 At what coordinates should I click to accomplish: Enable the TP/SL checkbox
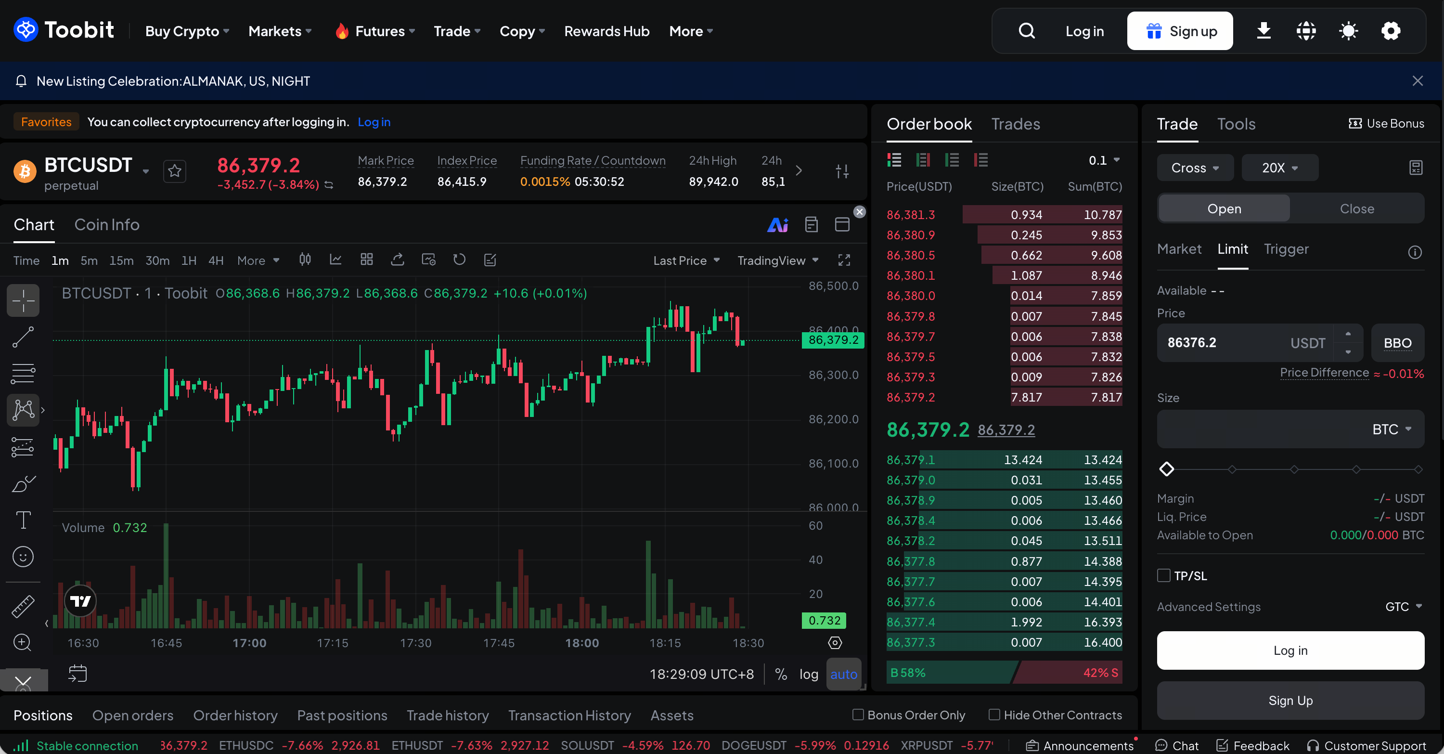pos(1164,576)
